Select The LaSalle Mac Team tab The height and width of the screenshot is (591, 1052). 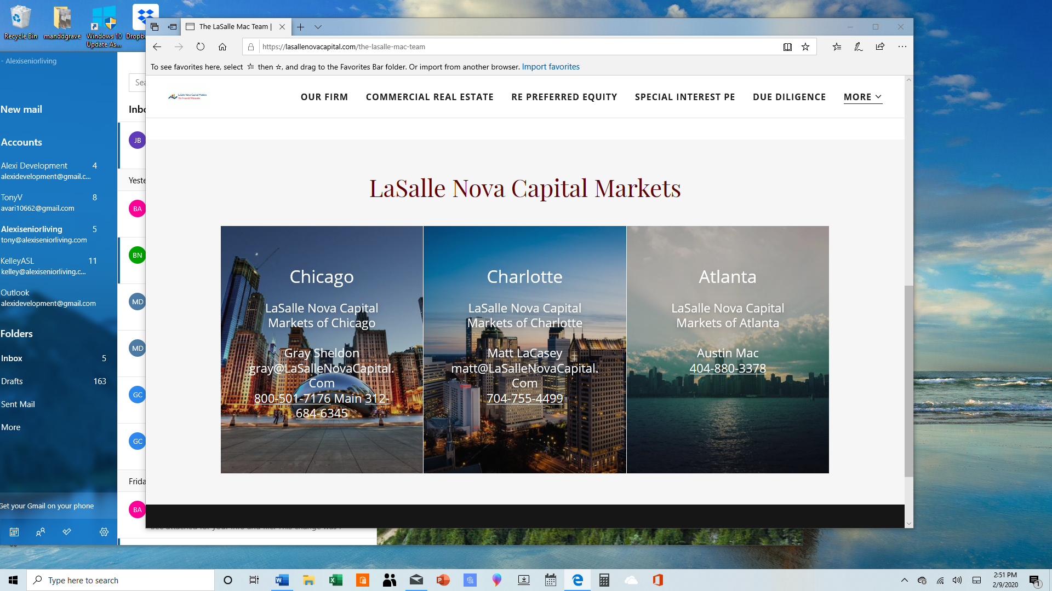click(236, 27)
